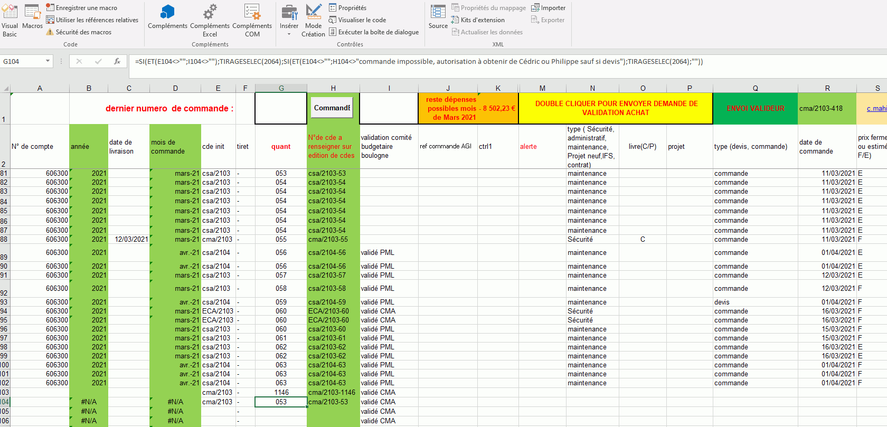
Task: Toggle Mode Création design mode
Action: click(313, 21)
